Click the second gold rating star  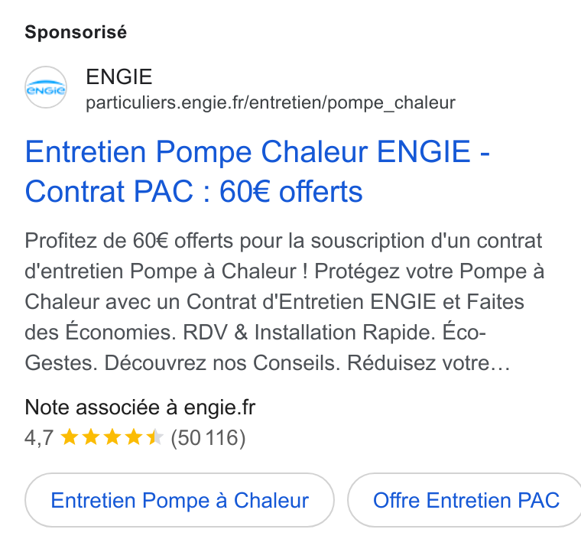pyautogui.click(x=91, y=437)
